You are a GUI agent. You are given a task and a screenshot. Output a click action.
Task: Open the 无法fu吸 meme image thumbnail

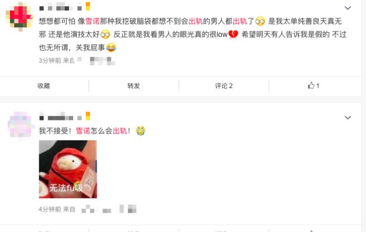[x=68, y=169]
